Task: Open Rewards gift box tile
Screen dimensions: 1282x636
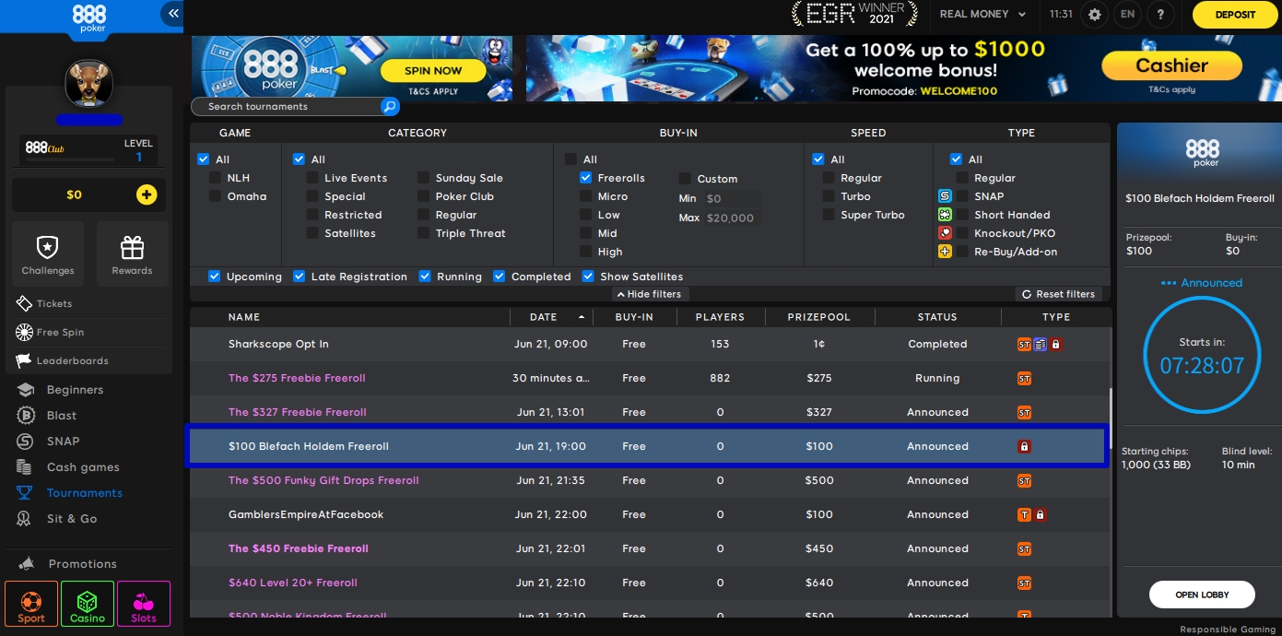Action: [x=133, y=253]
